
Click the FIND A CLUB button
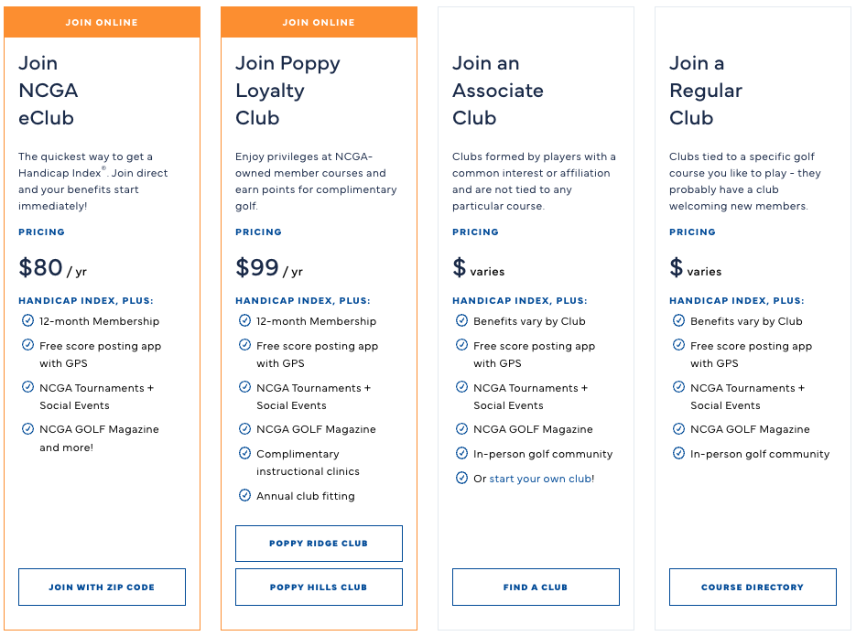(x=536, y=587)
